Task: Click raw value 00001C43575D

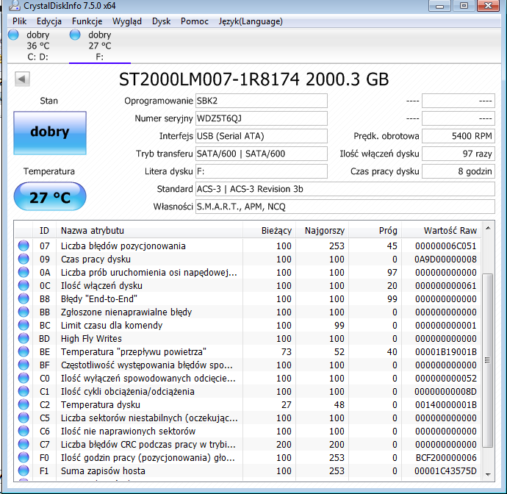Action: click(x=445, y=471)
